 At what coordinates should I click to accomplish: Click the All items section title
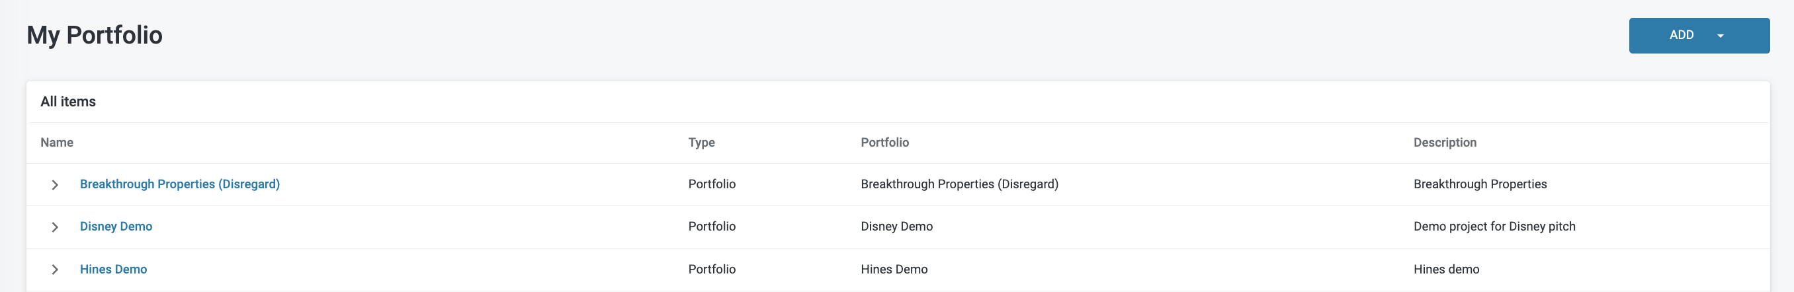(x=68, y=102)
